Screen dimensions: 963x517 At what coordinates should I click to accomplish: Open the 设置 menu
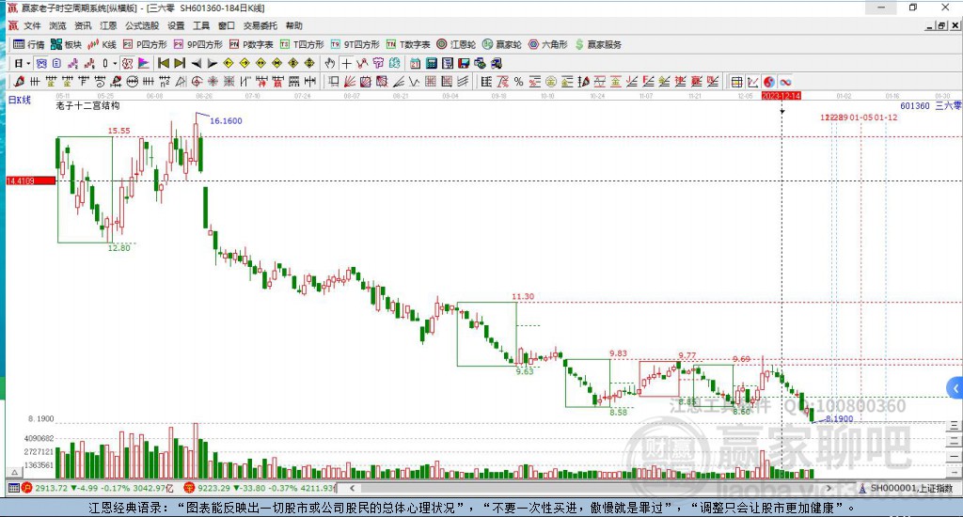coord(176,25)
